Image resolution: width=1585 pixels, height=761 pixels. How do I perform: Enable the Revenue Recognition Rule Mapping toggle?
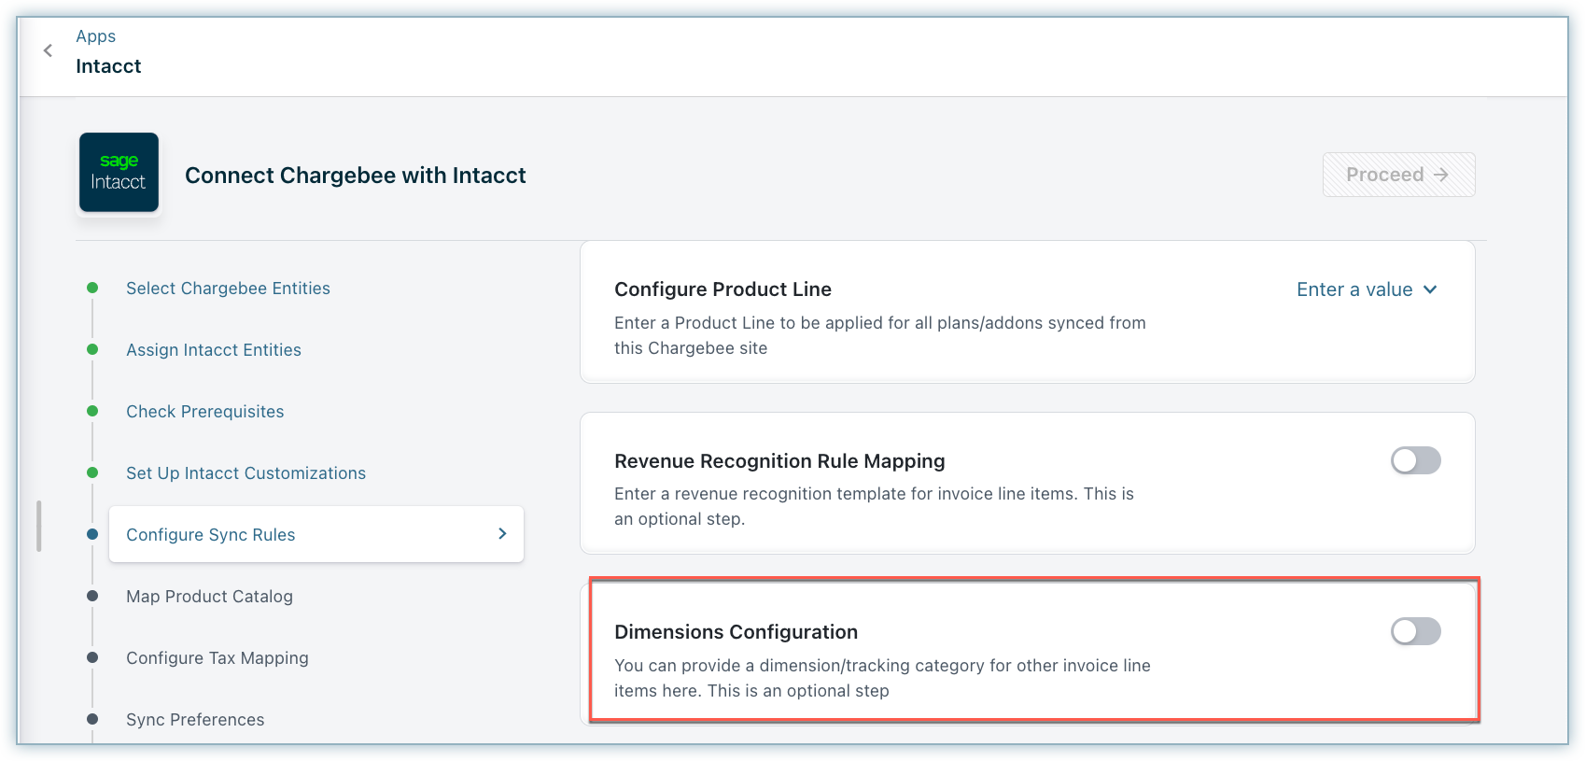(x=1415, y=460)
